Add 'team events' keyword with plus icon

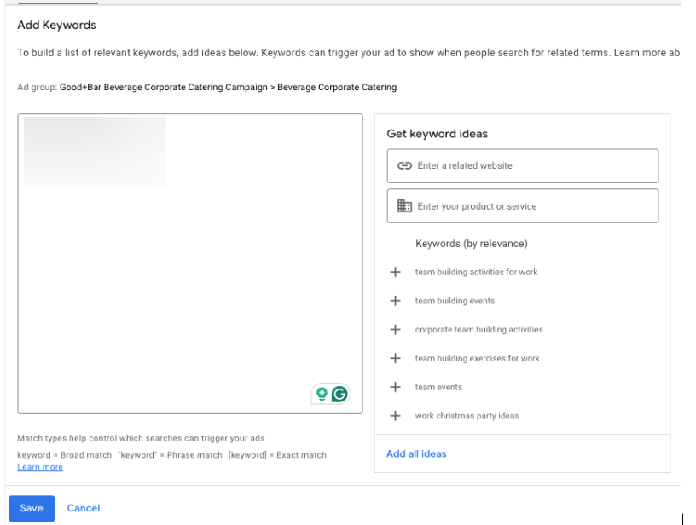point(395,387)
